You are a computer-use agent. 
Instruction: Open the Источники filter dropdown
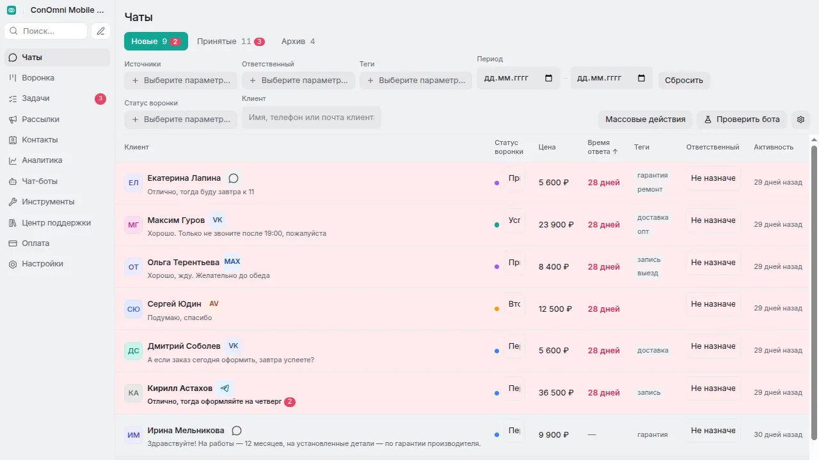(180, 80)
